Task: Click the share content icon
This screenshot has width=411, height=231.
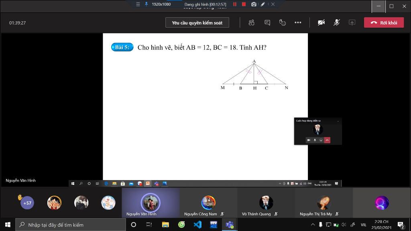Action: [x=352, y=23]
